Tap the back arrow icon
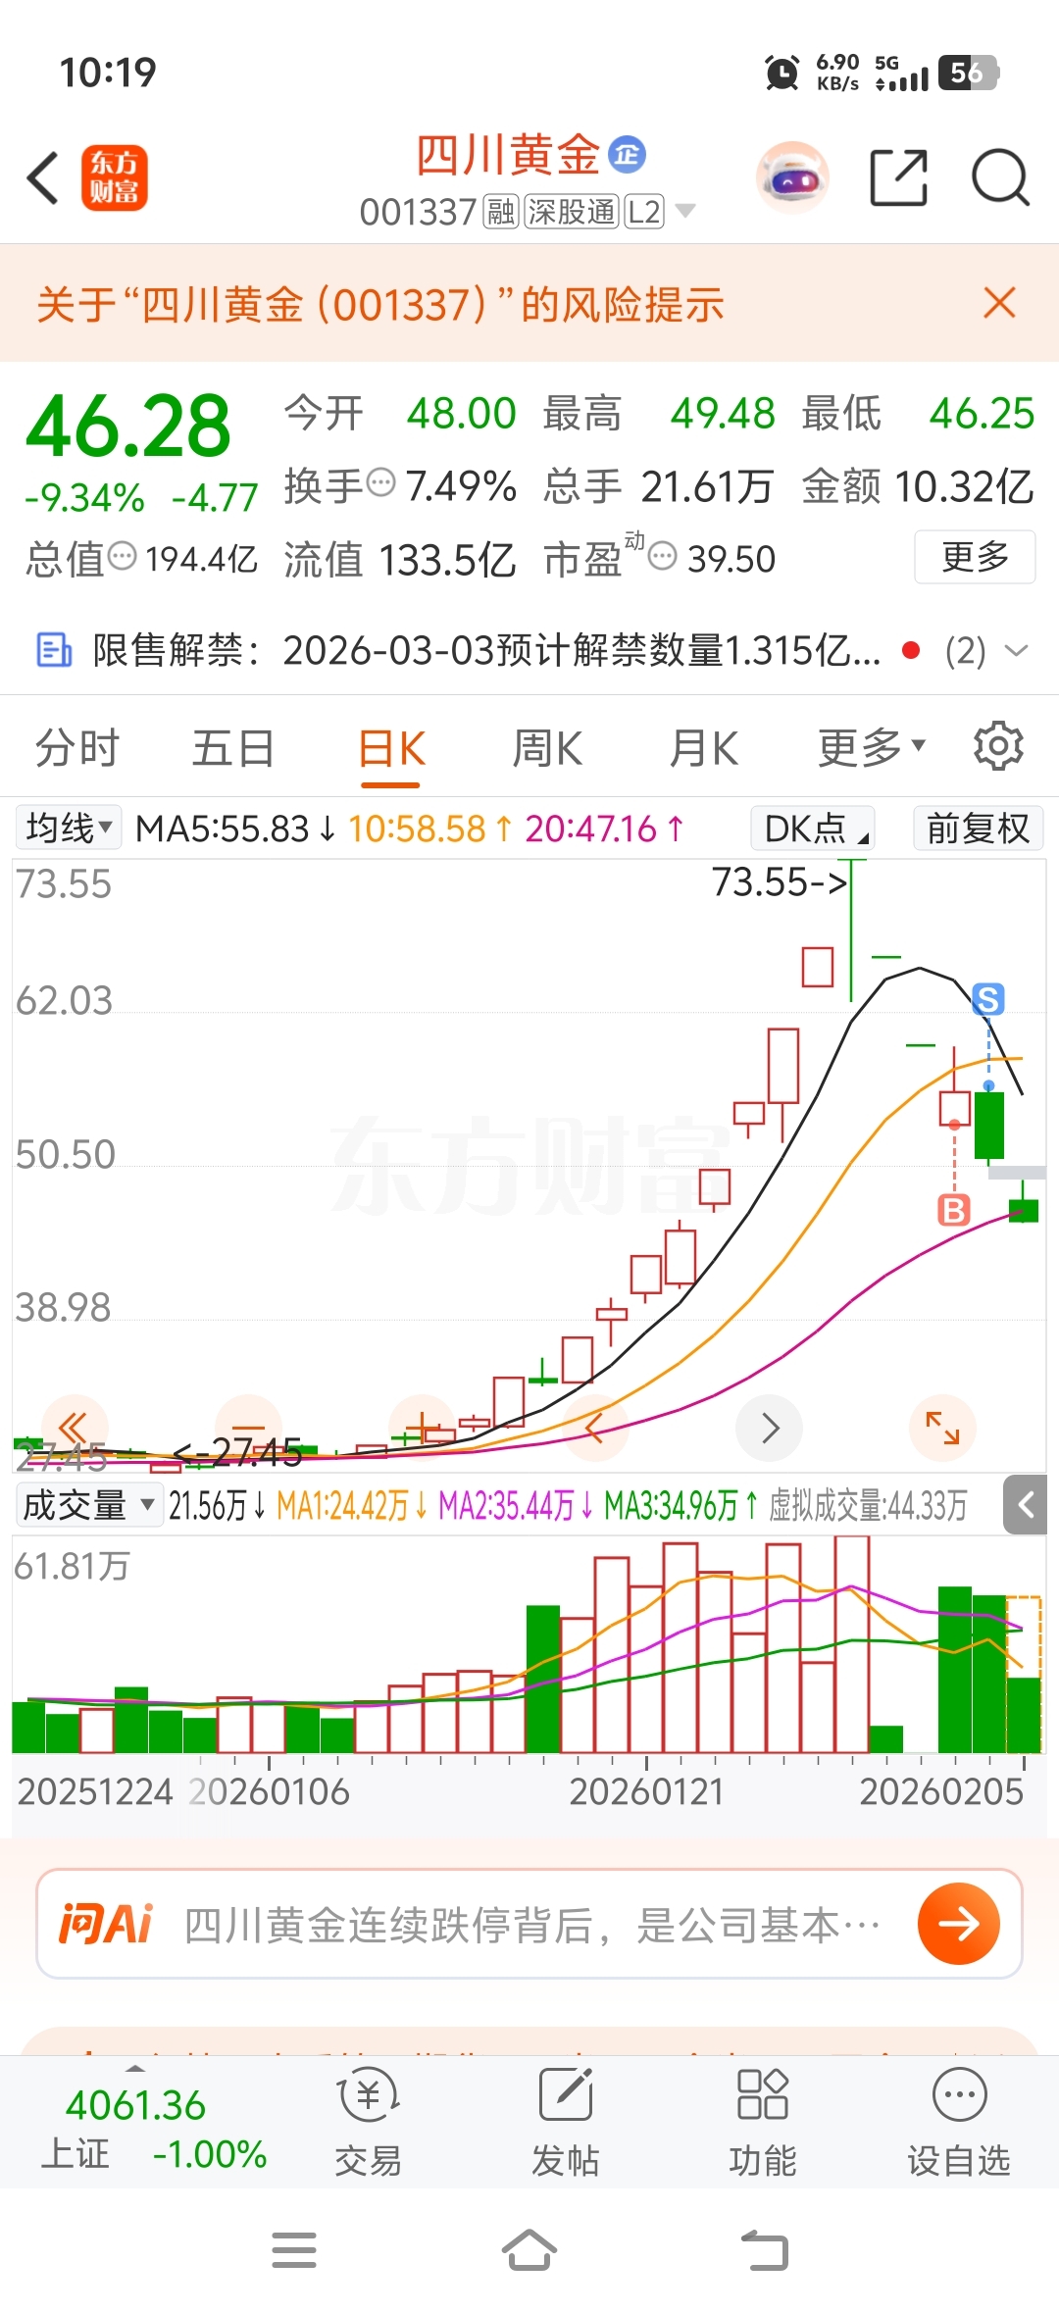 [43, 177]
